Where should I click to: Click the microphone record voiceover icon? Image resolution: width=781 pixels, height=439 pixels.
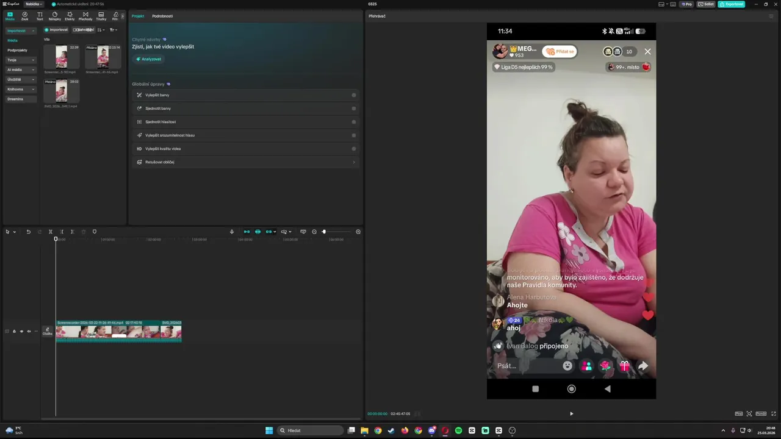pos(232,232)
